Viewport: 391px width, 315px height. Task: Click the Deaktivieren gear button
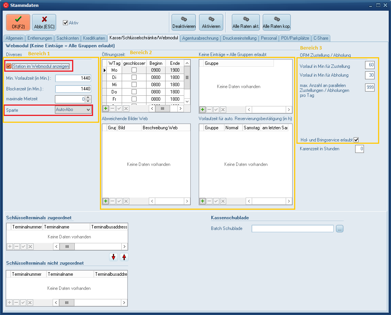[183, 22]
